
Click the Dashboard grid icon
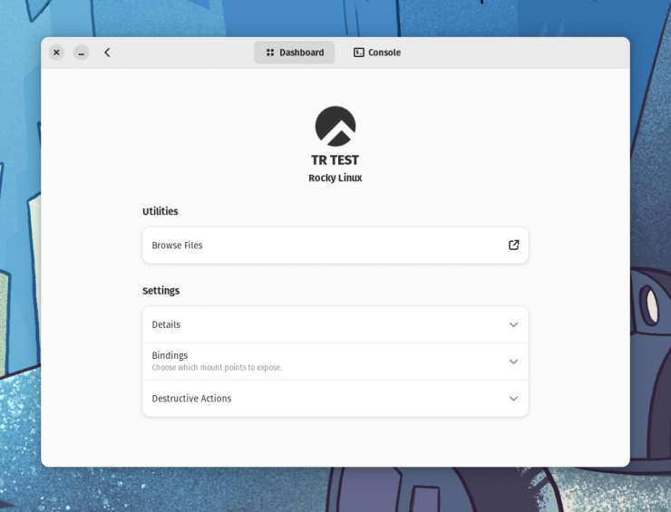click(x=270, y=53)
